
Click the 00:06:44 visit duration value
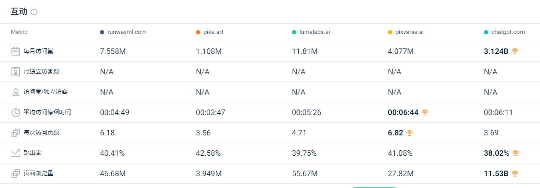tap(403, 112)
